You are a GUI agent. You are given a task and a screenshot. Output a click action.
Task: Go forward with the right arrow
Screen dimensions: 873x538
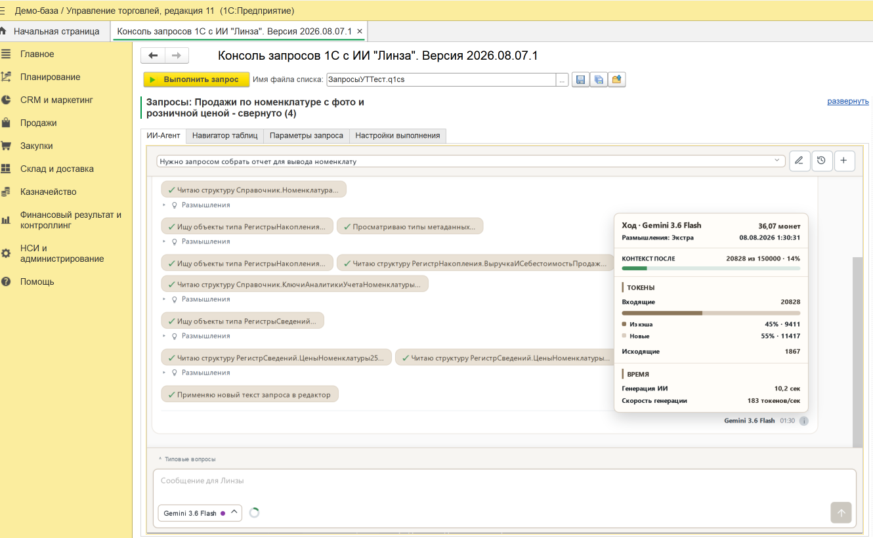point(177,56)
